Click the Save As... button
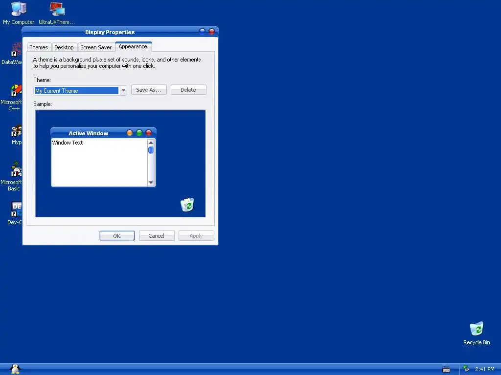501x375 pixels. (149, 90)
